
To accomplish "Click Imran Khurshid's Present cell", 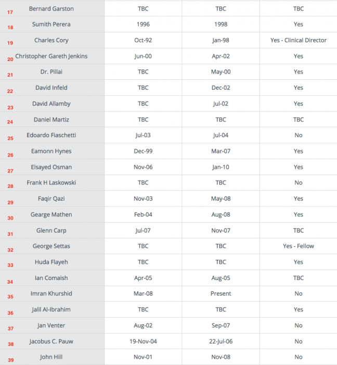I will tap(221, 294).
